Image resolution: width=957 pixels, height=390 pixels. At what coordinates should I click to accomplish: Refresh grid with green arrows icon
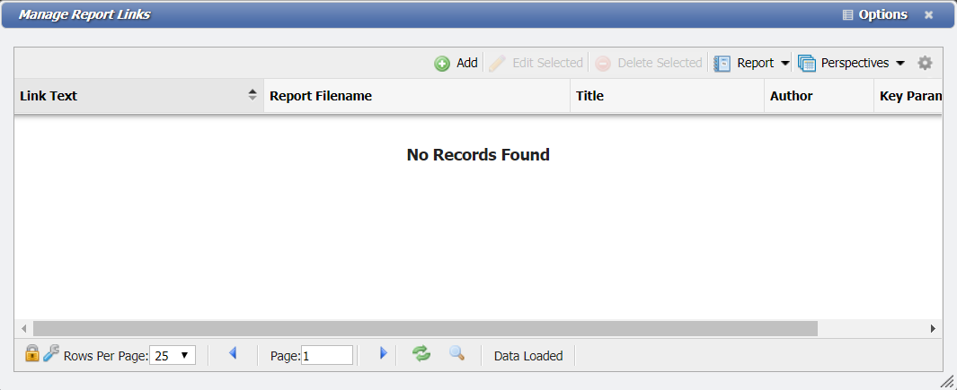421,353
